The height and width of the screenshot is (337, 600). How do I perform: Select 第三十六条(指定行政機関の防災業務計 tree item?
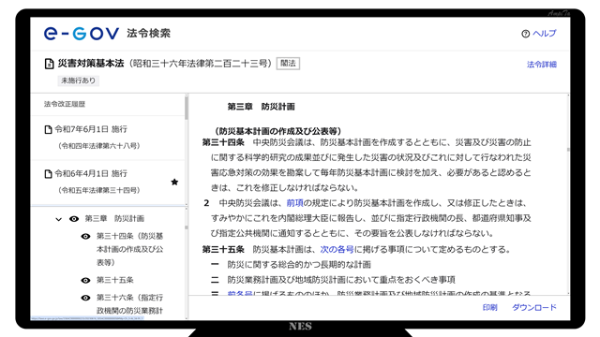[129, 304]
